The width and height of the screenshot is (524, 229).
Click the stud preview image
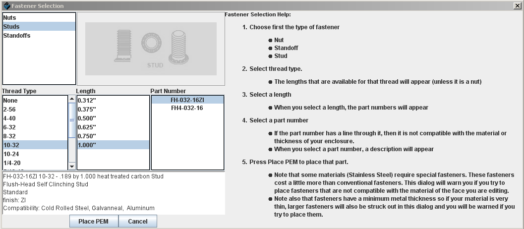tap(151, 49)
